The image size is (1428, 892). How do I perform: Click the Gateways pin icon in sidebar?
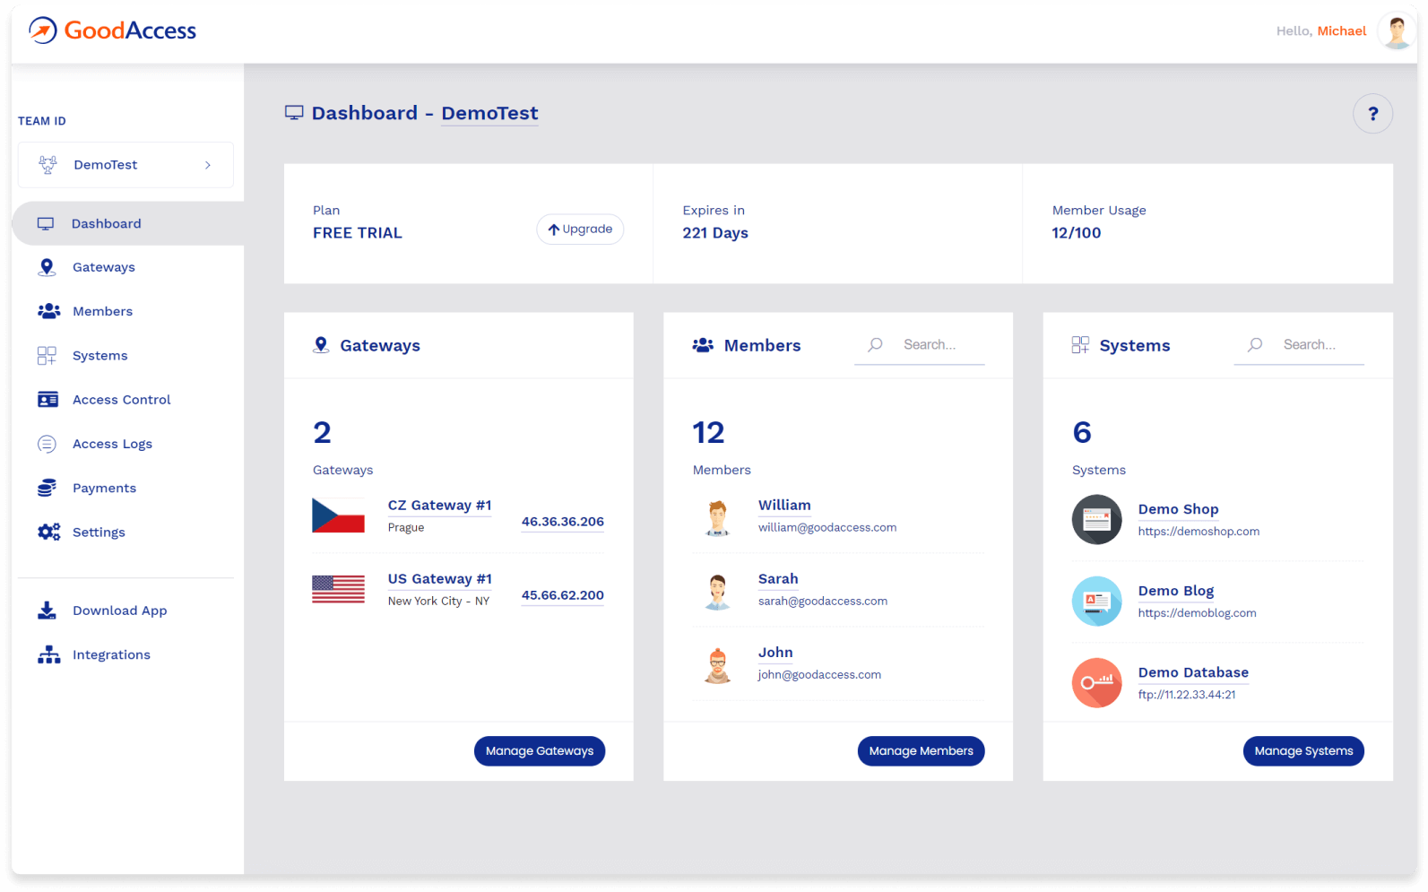pyautogui.click(x=48, y=267)
